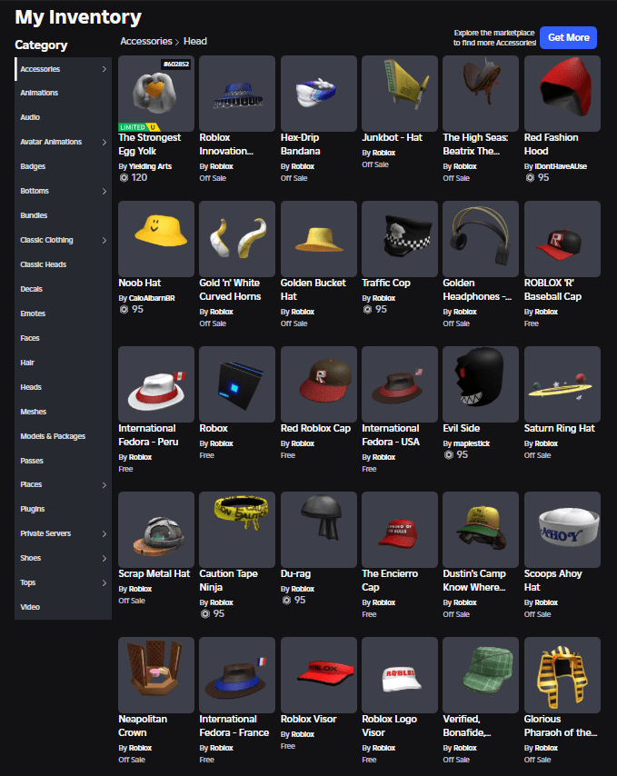
Task: Switch to the Bundles category
Action: pyautogui.click(x=64, y=215)
